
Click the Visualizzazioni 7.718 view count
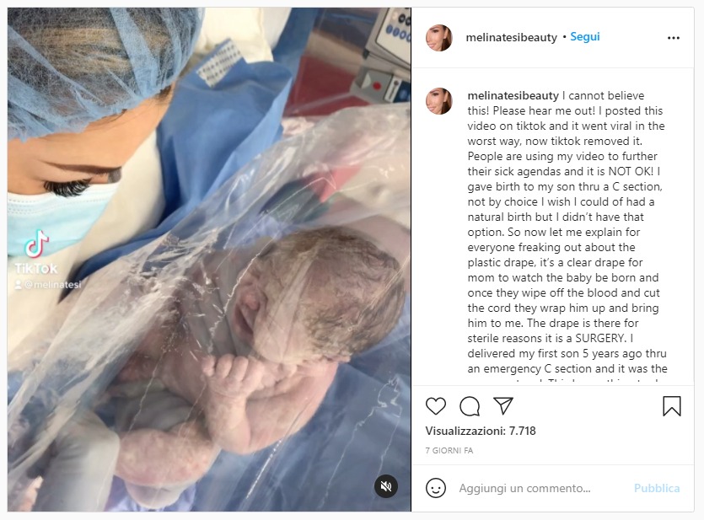pos(481,432)
